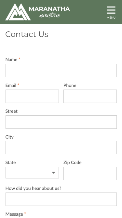The width and height of the screenshot is (122, 218).
Task: Focus the City input box
Action: (x=61, y=147)
